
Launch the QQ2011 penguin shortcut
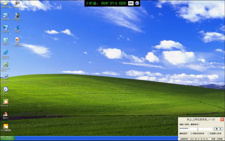click(6, 115)
